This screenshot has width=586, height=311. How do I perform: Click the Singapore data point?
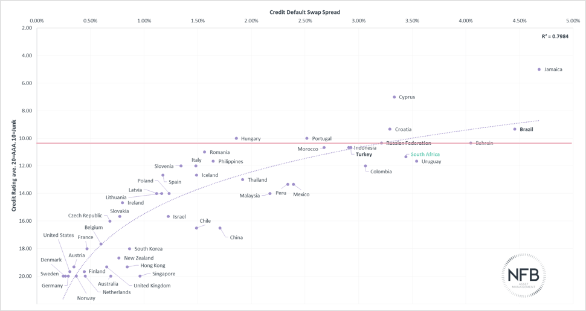[140, 276]
